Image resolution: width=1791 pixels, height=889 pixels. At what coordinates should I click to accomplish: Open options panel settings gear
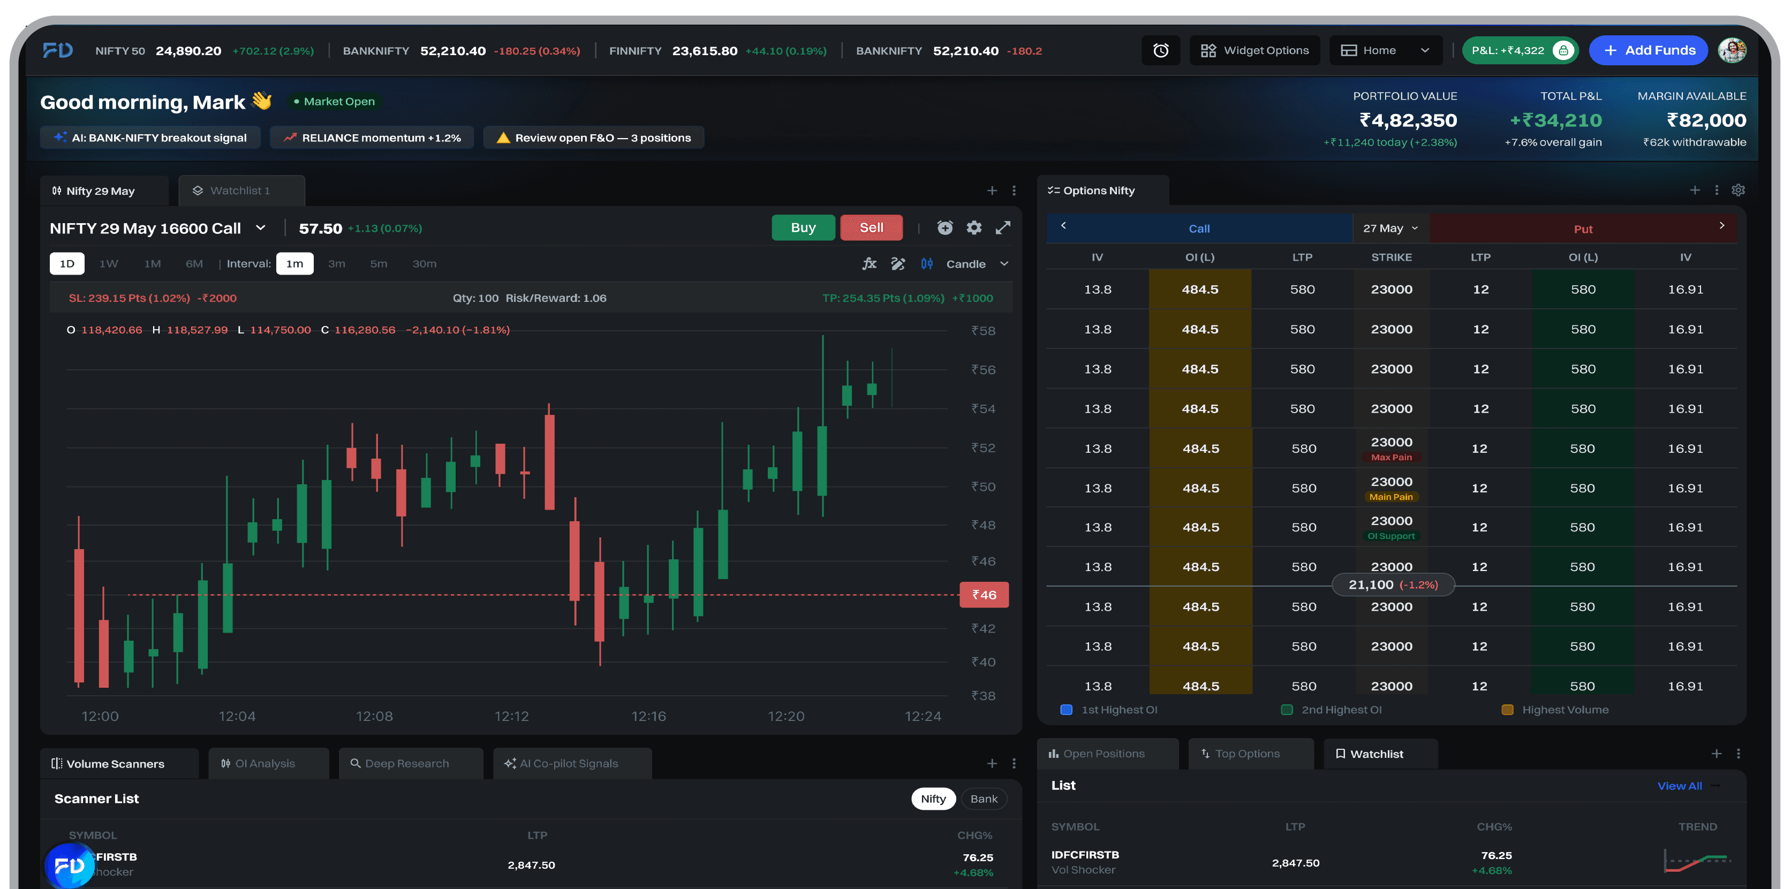[x=1738, y=191]
